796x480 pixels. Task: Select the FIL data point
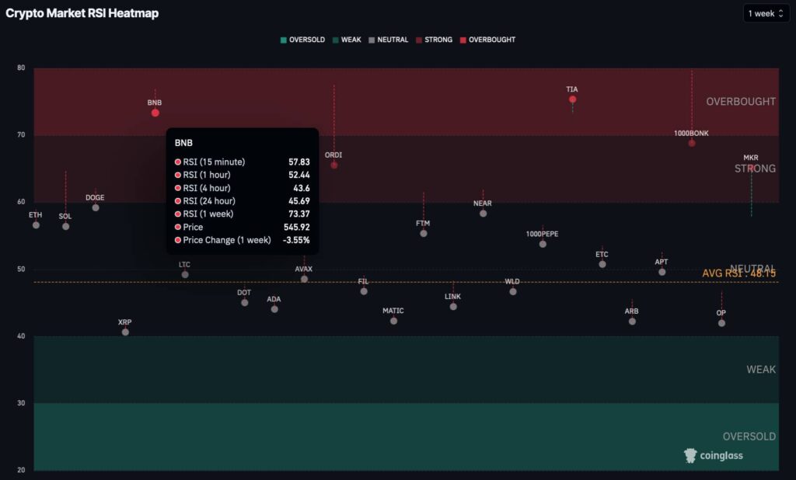point(364,291)
